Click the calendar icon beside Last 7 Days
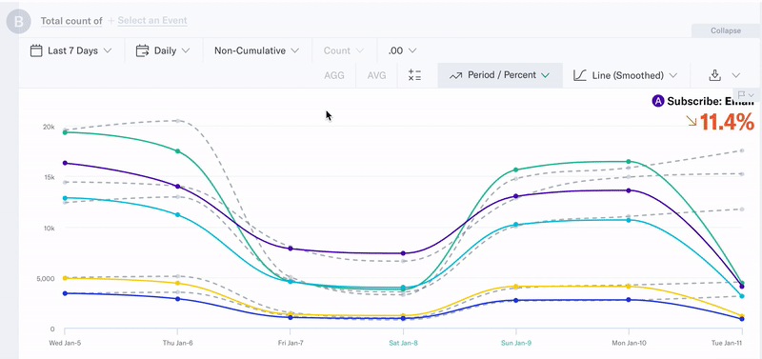Image resolution: width=762 pixels, height=359 pixels. pos(36,50)
